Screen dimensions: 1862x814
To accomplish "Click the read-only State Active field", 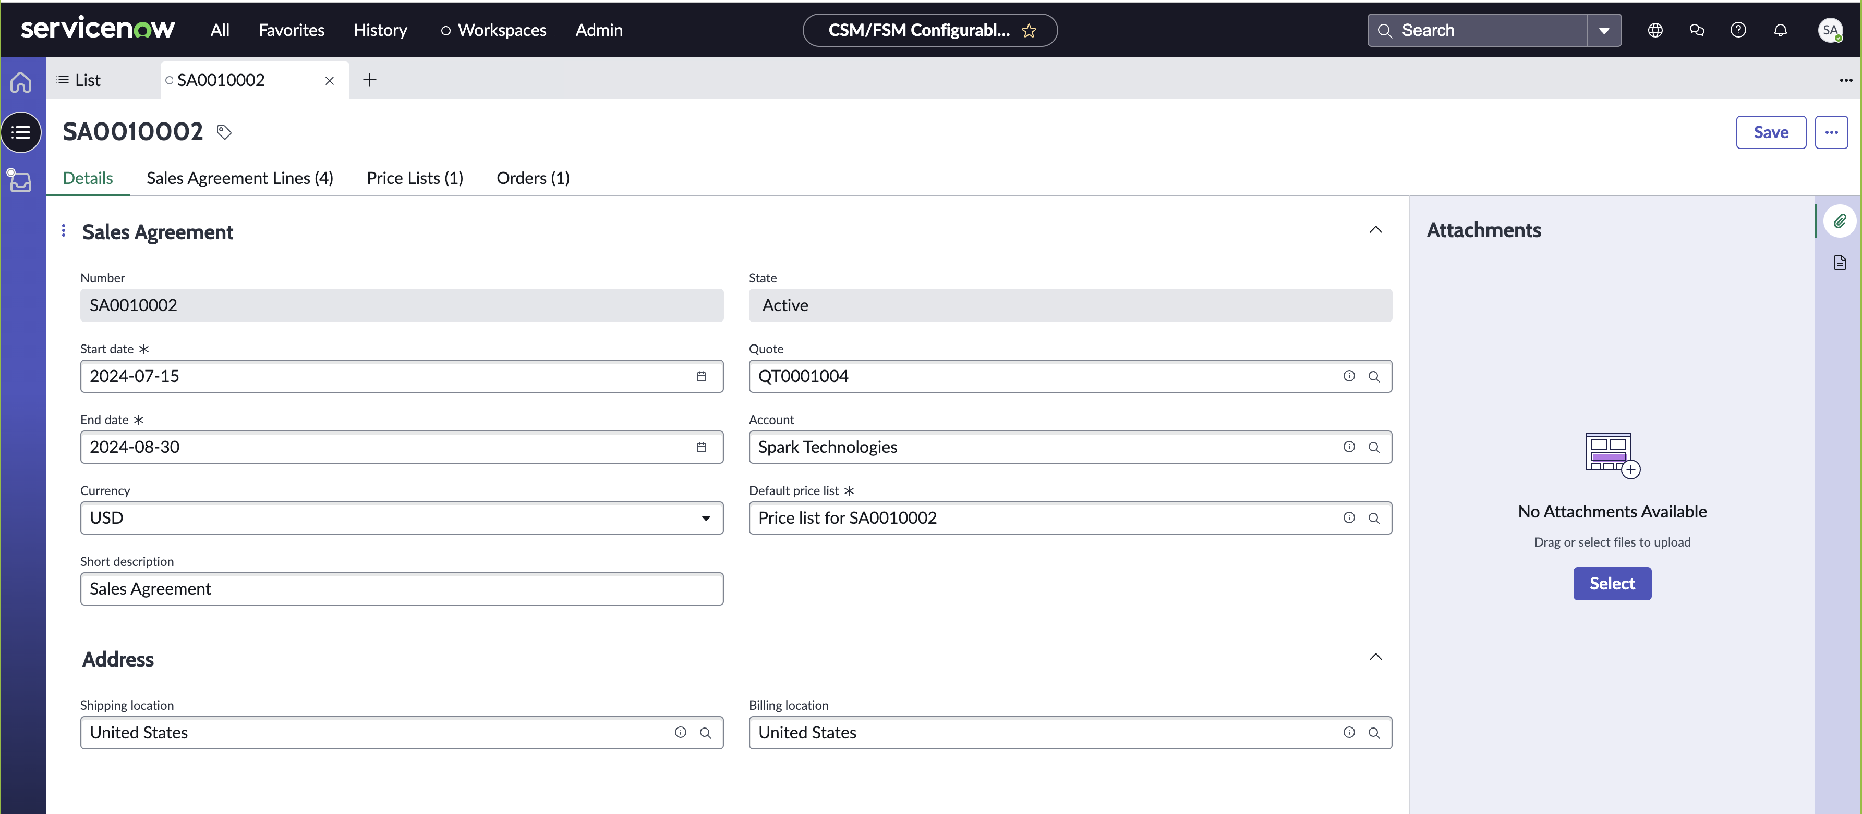I will pyautogui.click(x=1070, y=305).
